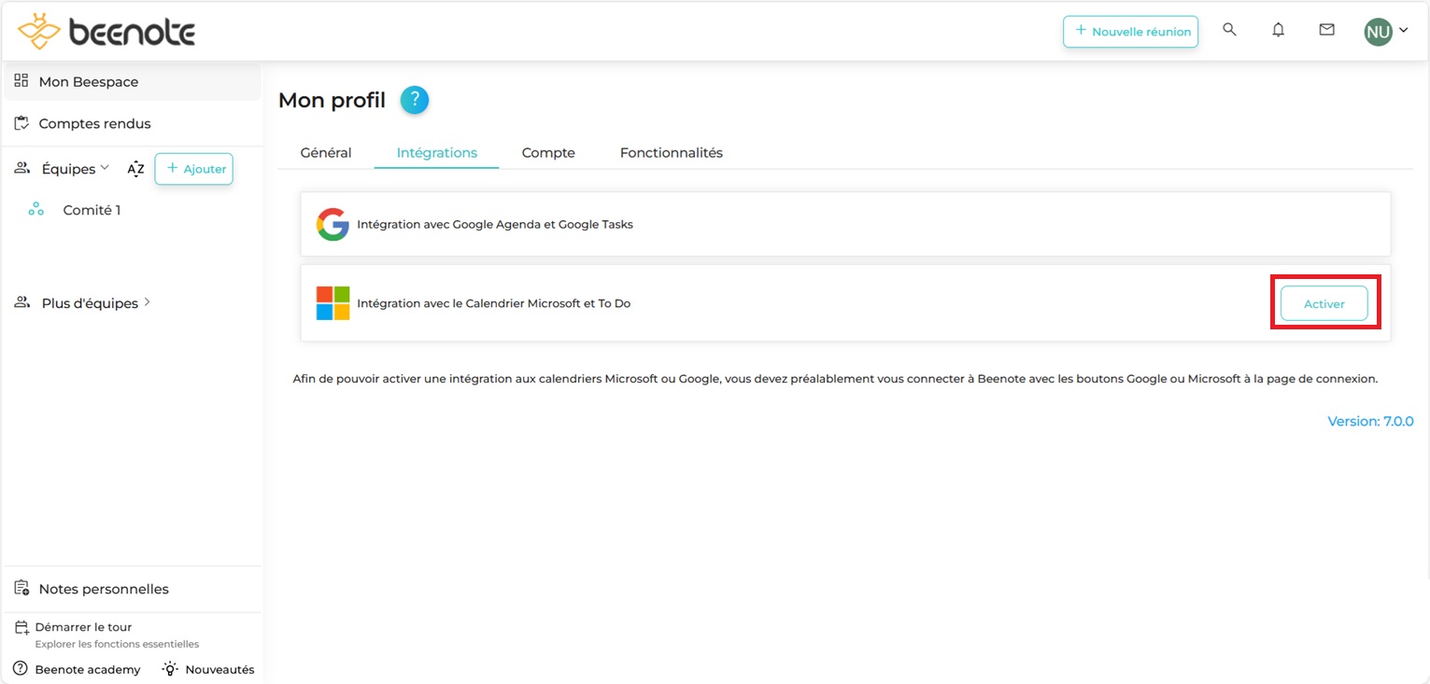The image size is (1430, 684).
Task: Click Démarrer le tour
Action: 83,627
